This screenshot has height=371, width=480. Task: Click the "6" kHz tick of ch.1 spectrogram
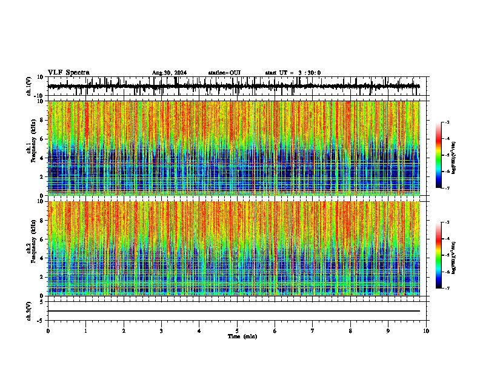click(42, 139)
